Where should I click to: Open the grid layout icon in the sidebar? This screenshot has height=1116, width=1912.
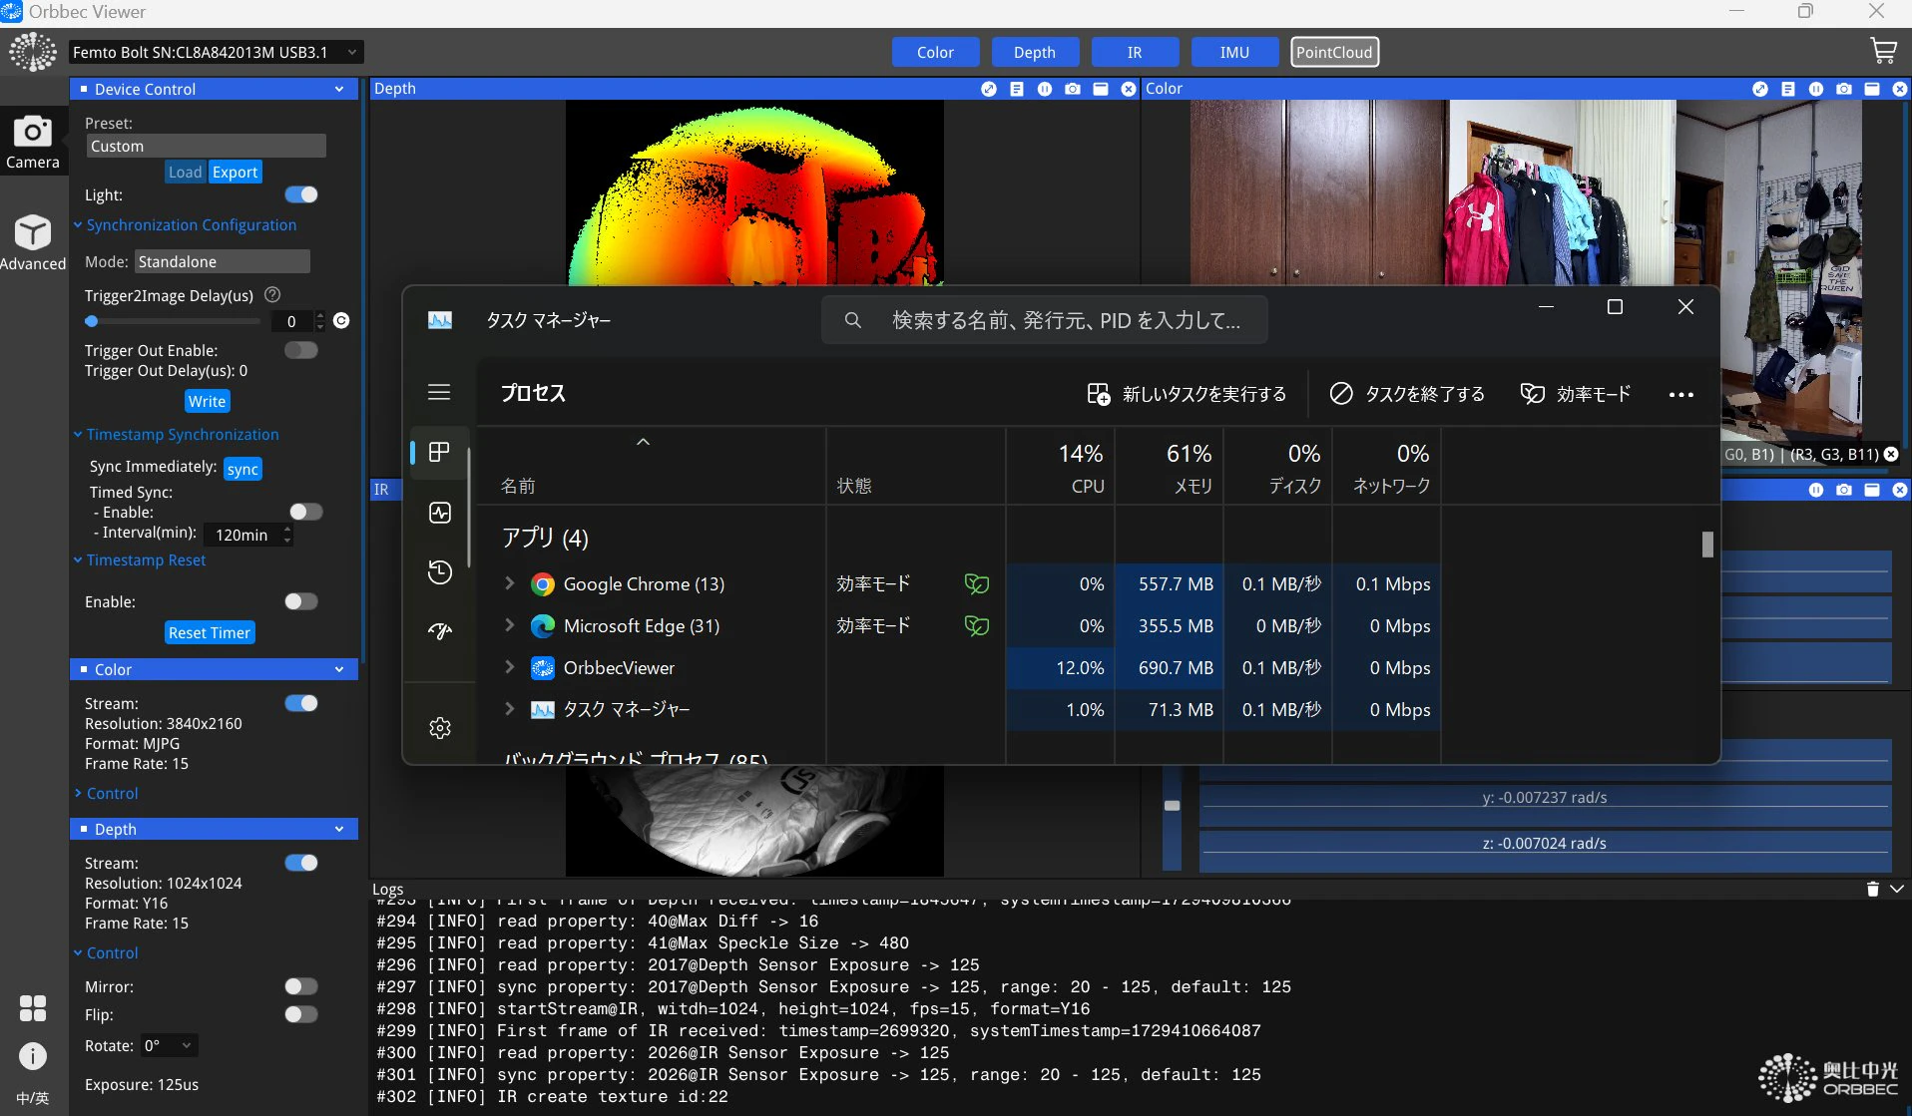33,1008
